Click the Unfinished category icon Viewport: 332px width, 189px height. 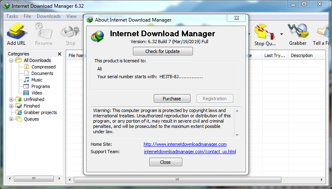[19, 99]
